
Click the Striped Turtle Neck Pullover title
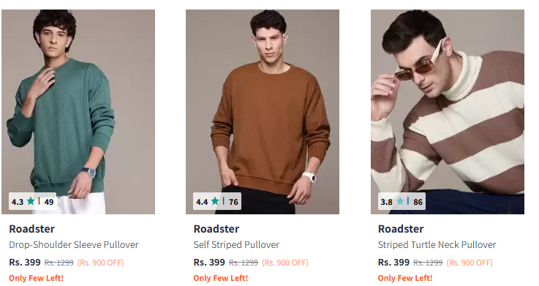click(437, 245)
